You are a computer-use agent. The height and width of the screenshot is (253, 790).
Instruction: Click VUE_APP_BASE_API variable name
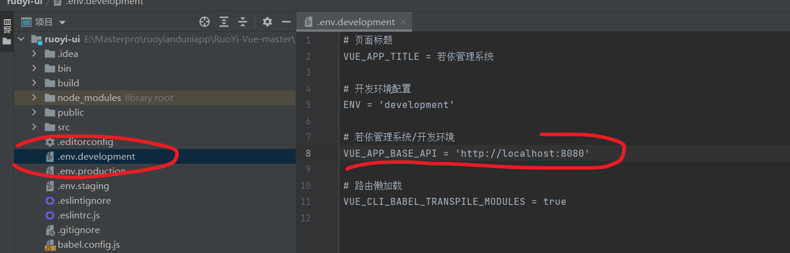391,154
